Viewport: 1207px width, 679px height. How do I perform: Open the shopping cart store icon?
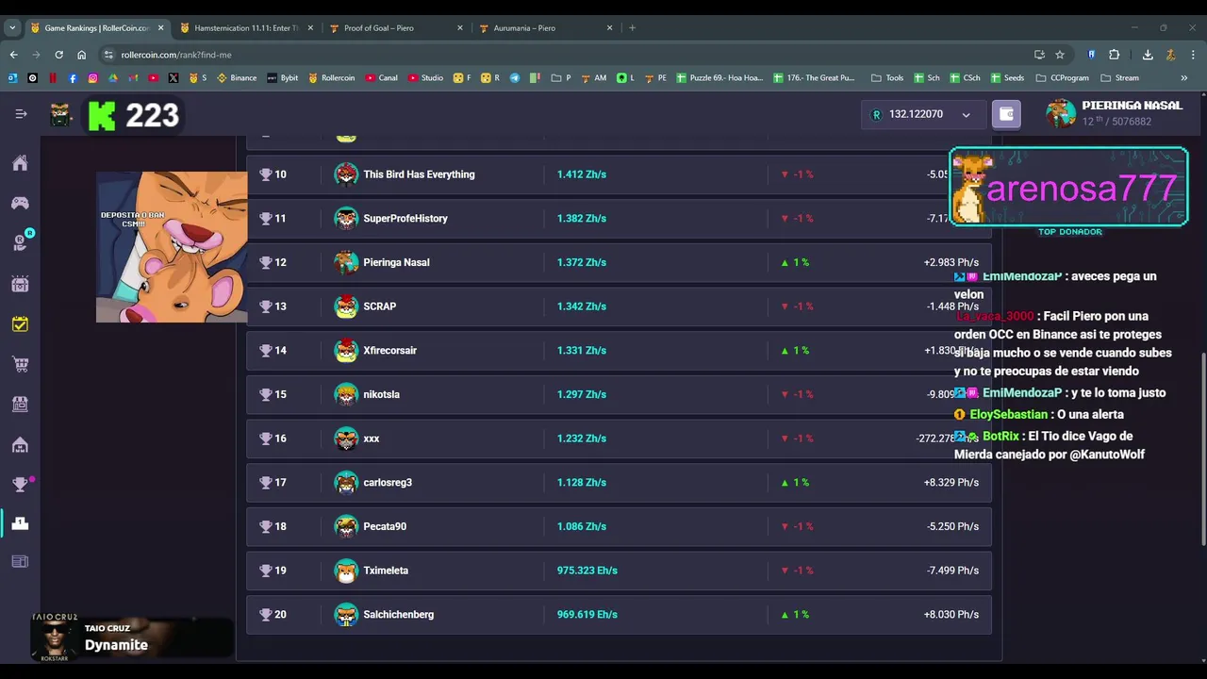20,364
